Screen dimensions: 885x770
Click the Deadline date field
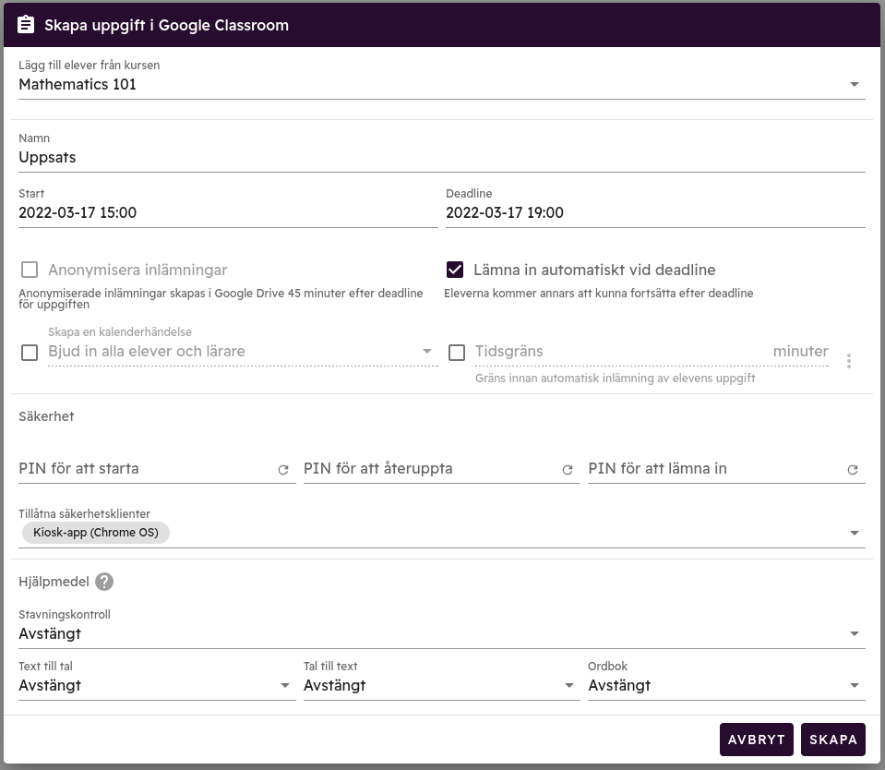coord(655,213)
